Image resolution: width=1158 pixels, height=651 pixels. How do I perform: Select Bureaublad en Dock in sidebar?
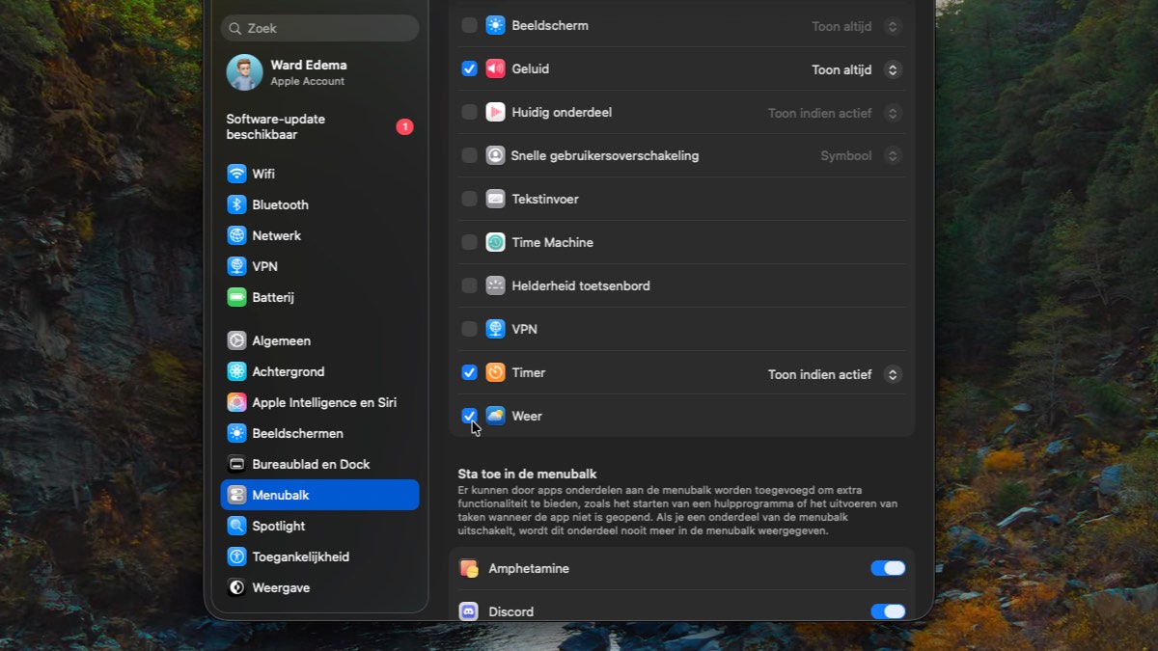click(x=310, y=464)
